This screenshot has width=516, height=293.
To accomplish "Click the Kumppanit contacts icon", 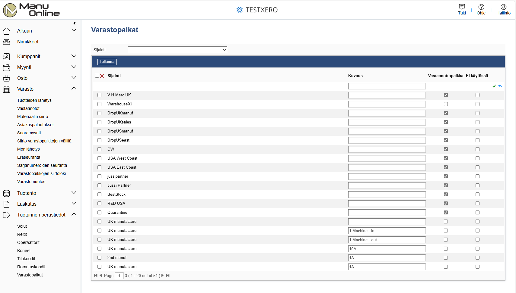I will click(x=6, y=57).
